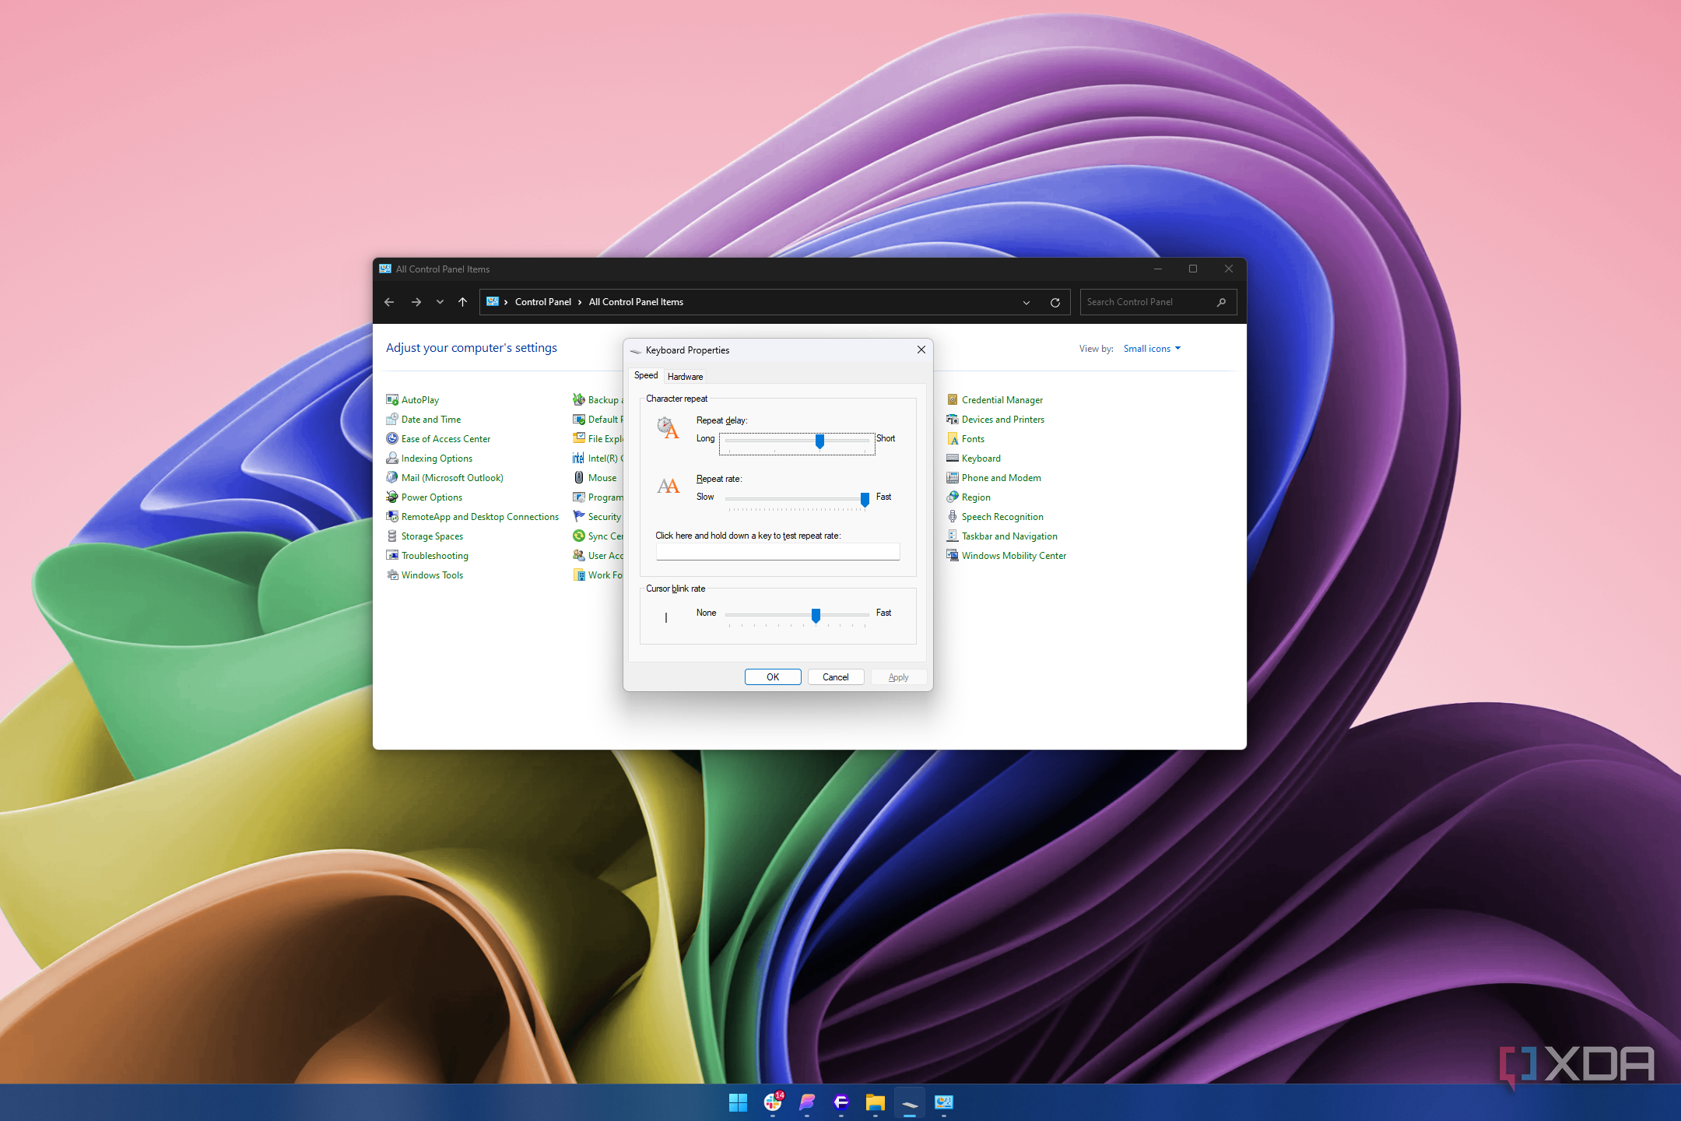Open RemoteApp and Desktop Connections

pyautogui.click(x=479, y=516)
